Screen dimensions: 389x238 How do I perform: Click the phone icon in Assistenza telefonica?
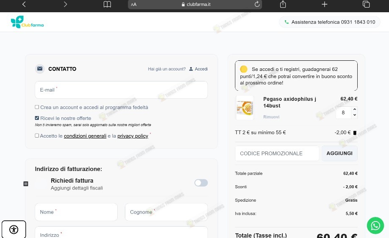pos(287,22)
